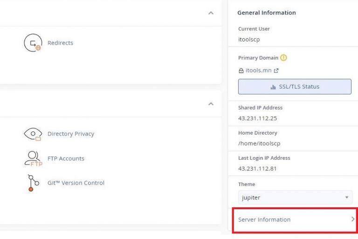The height and width of the screenshot is (239, 358).
Task: Collapse the section containing Directory Privacy
Action: click(x=211, y=104)
